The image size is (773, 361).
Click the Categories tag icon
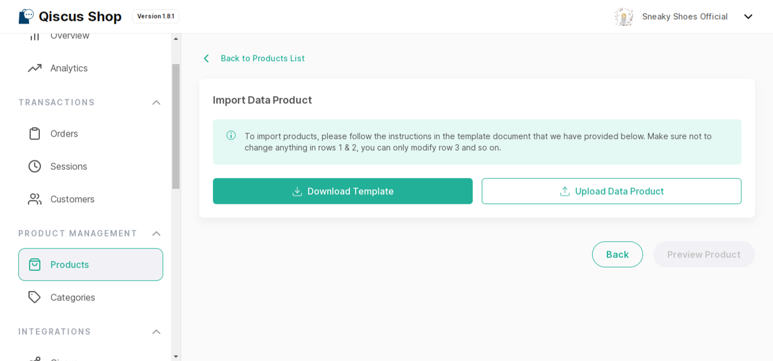click(35, 297)
